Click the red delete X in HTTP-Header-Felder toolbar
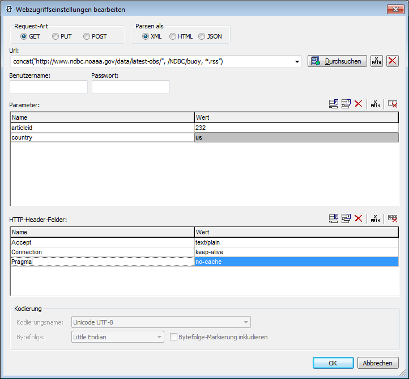Screen dimensions: 409x379 pos(358,218)
